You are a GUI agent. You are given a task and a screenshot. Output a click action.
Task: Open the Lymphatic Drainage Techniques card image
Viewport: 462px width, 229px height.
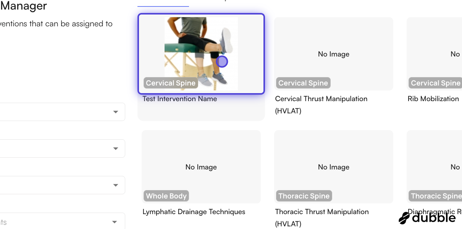coord(201,167)
